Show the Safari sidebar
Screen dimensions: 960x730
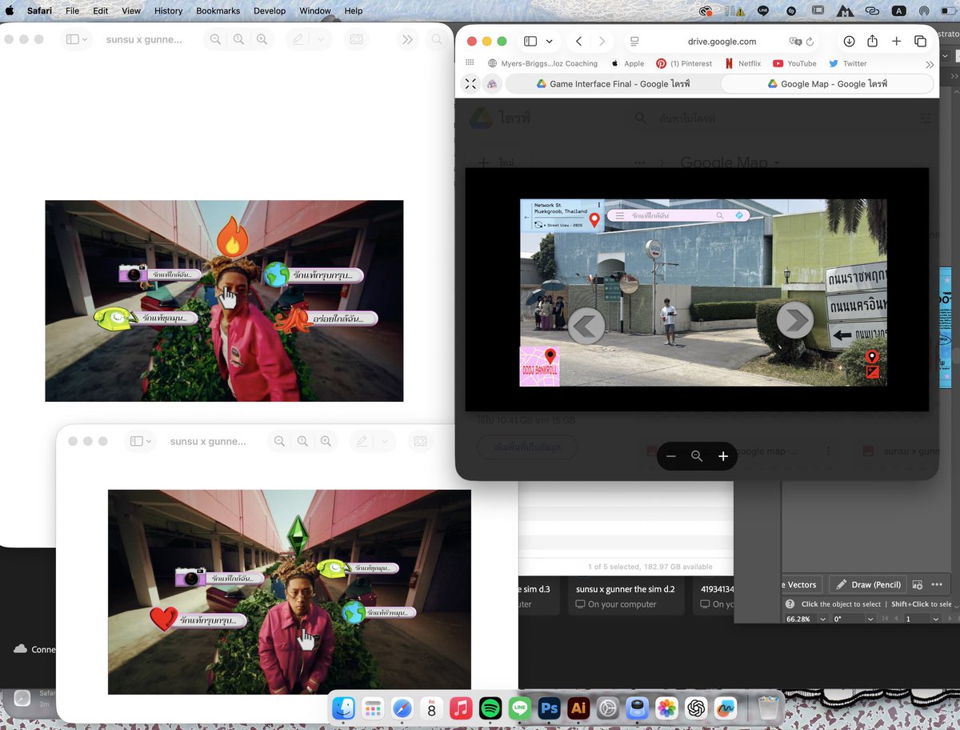tap(530, 42)
